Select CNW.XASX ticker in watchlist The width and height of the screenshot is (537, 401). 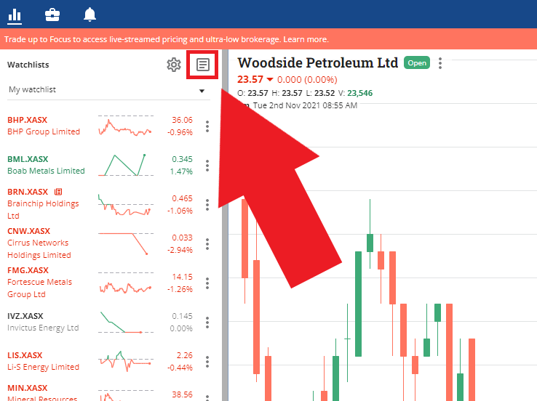click(29, 231)
